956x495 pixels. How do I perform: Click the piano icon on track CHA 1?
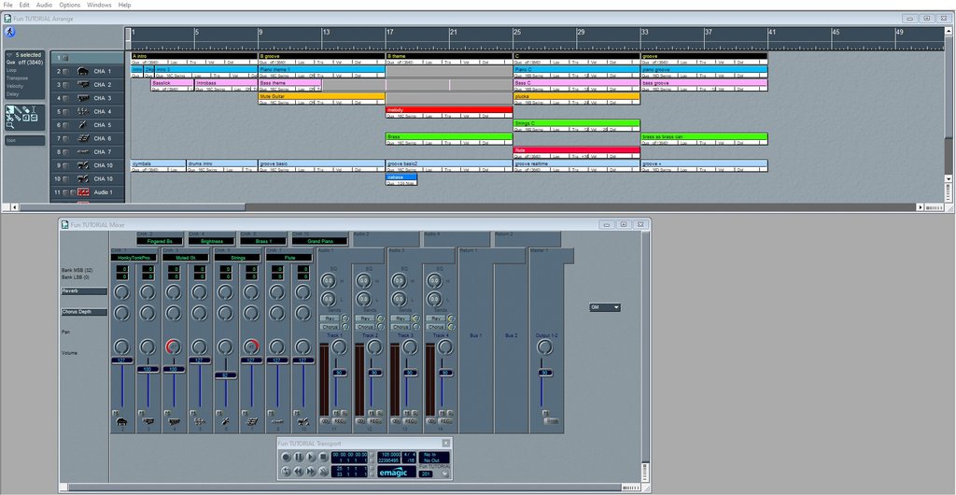click(83, 71)
